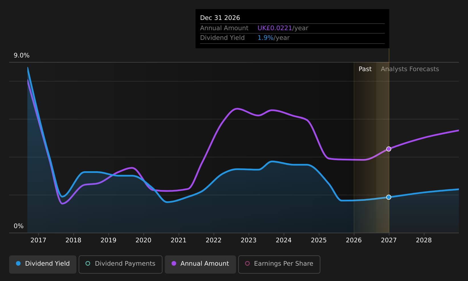Click the 2022 x-axis year label
This screenshot has height=281, width=468.
click(x=213, y=240)
